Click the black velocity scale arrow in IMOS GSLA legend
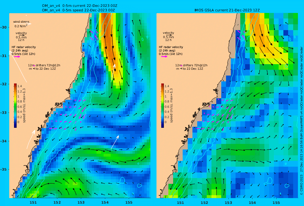This screenshot has height=206, width=304. [169, 35]
